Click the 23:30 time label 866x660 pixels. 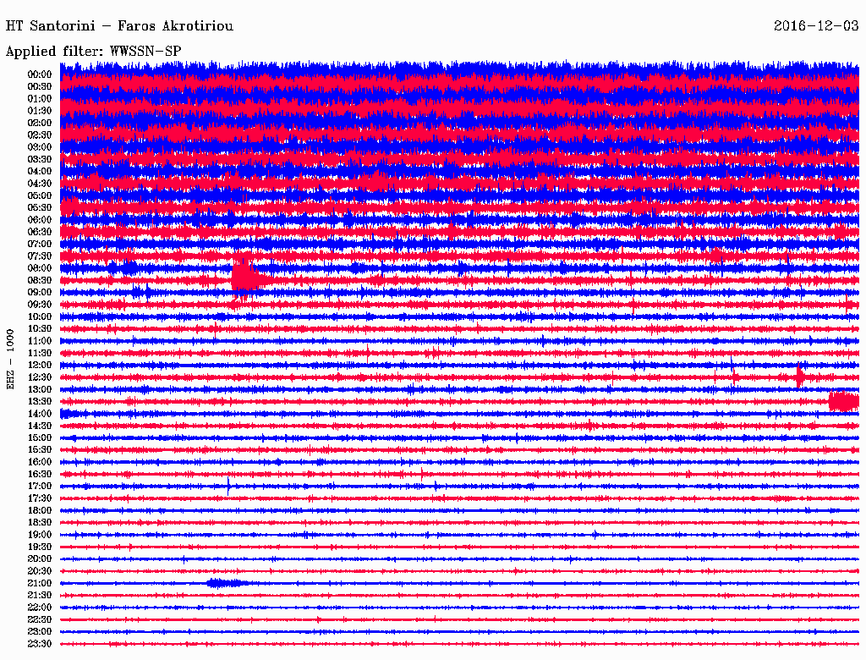click(x=40, y=644)
